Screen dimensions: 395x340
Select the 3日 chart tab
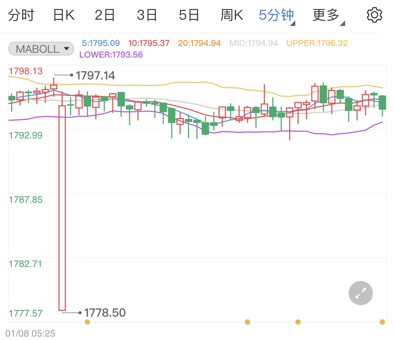click(x=147, y=15)
